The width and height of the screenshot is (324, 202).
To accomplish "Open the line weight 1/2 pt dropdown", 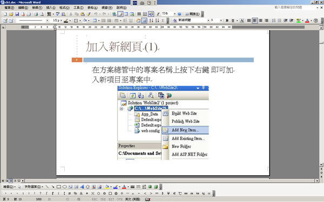I will tap(61, 20).
